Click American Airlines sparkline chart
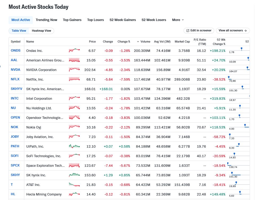 [74, 60]
